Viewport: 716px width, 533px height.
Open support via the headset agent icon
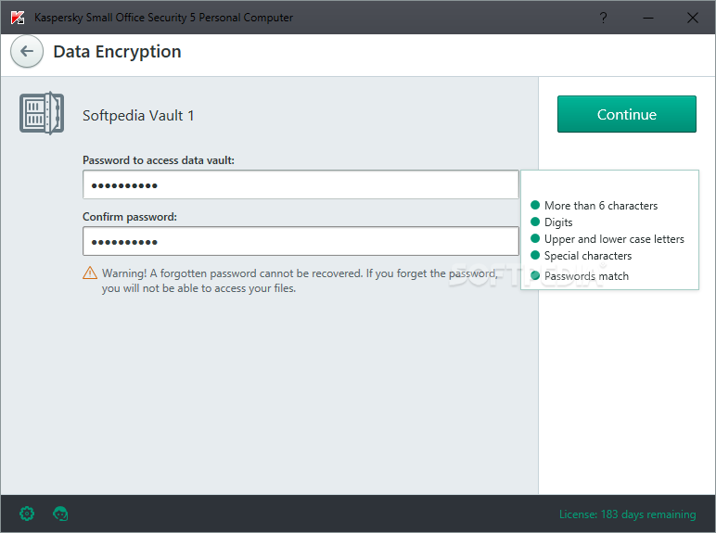tap(60, 514)
